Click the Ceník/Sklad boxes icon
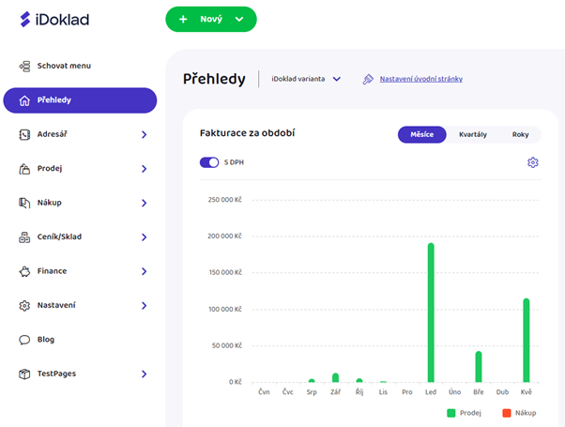565x427 pixels. pos(24,237)
